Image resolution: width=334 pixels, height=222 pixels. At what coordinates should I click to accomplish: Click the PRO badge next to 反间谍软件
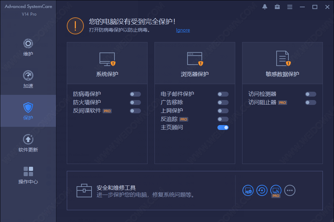pyautogui.click(x=107, y=111)
